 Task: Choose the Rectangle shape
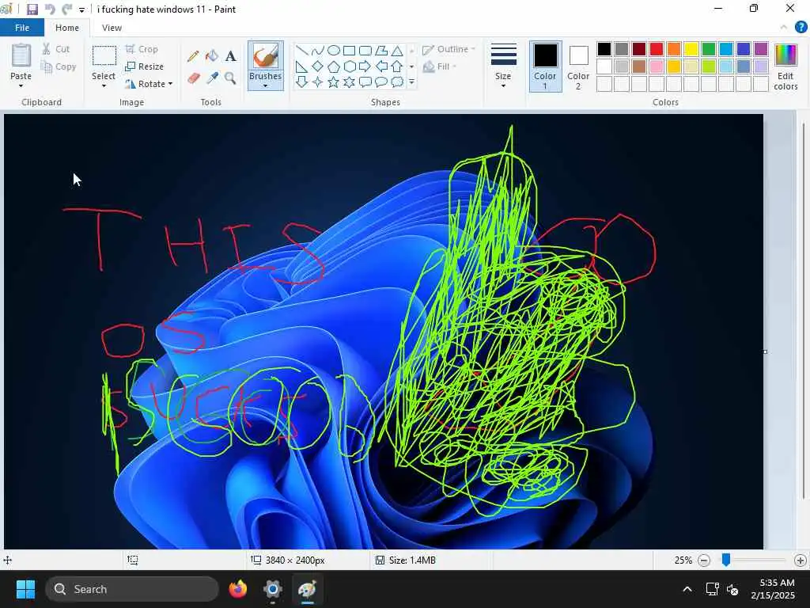pos(349,50)
